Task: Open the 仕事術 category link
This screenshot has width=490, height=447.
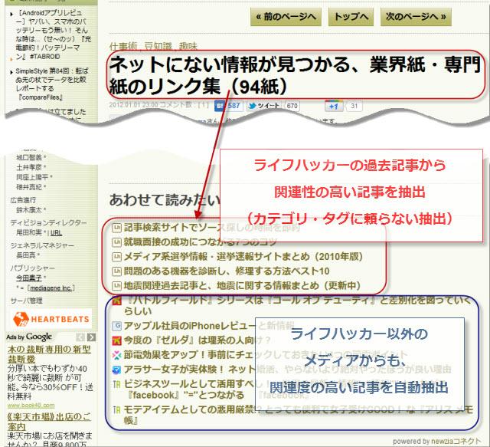Action: click(x=123, y=46)
